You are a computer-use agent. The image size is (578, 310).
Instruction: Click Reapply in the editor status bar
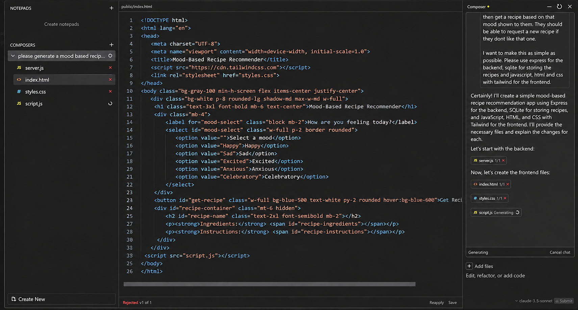[436, 303]
